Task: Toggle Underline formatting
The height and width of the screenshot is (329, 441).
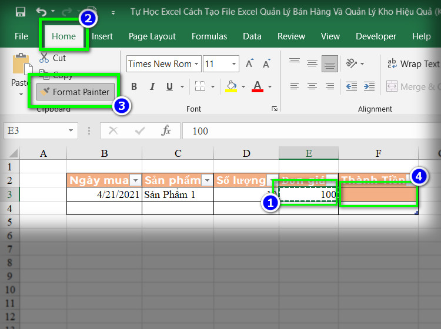Action: pyautogui.click(x=169, y=86)
